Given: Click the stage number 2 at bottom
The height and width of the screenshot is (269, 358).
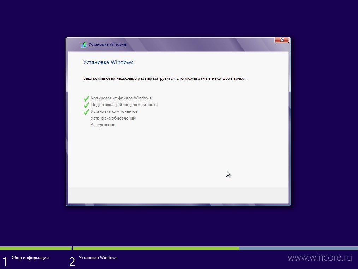Looking at the screenshot, I should (x=72, y=262).
